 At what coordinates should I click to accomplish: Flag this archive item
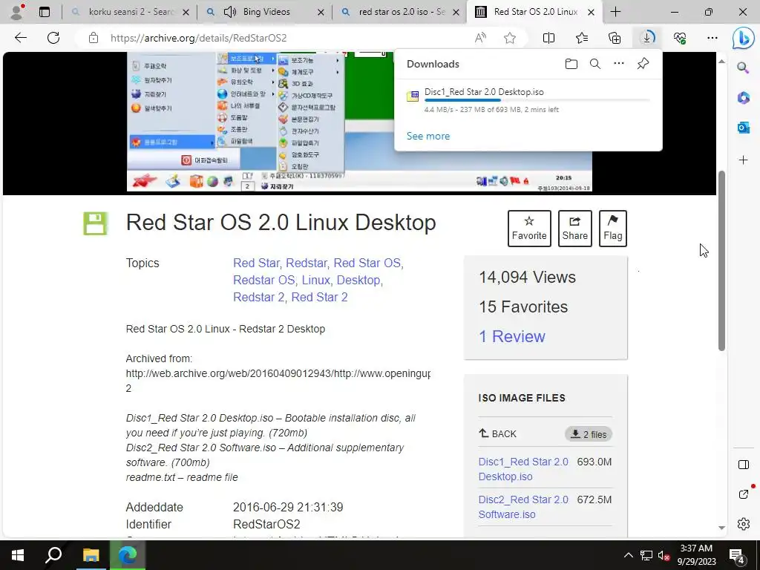(x=612, y=229)
